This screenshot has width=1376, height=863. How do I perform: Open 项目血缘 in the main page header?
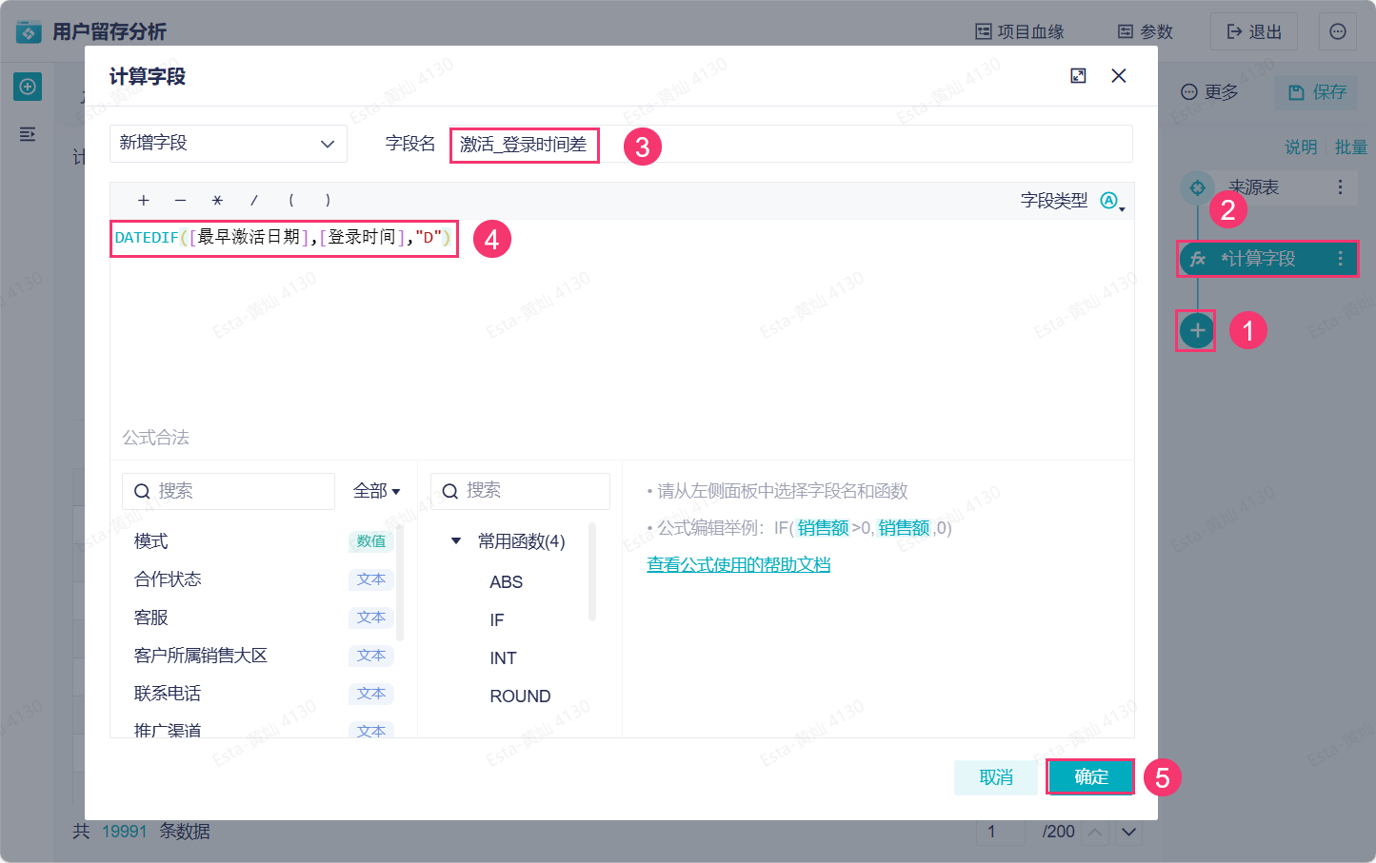click(x=1020, y=32)
